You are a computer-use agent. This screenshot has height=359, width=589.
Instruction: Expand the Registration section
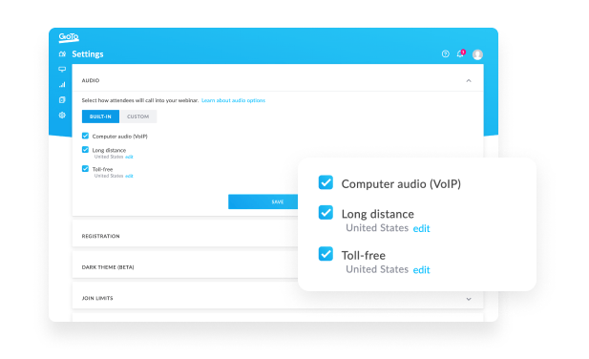pos(185,236)
